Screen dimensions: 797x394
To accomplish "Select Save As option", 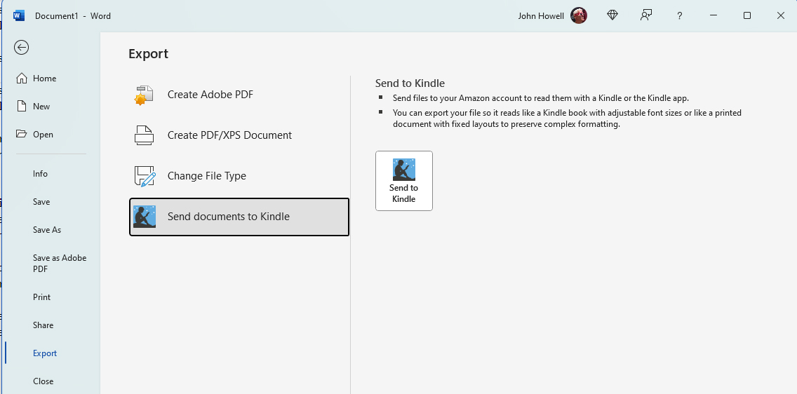I will pyautogui.click(x=47, y=230).
